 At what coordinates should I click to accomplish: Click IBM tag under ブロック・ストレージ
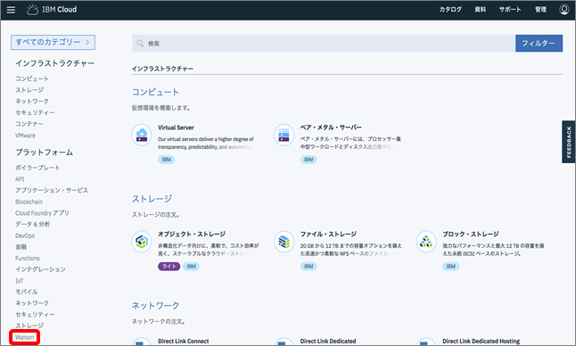pos(451,267)
